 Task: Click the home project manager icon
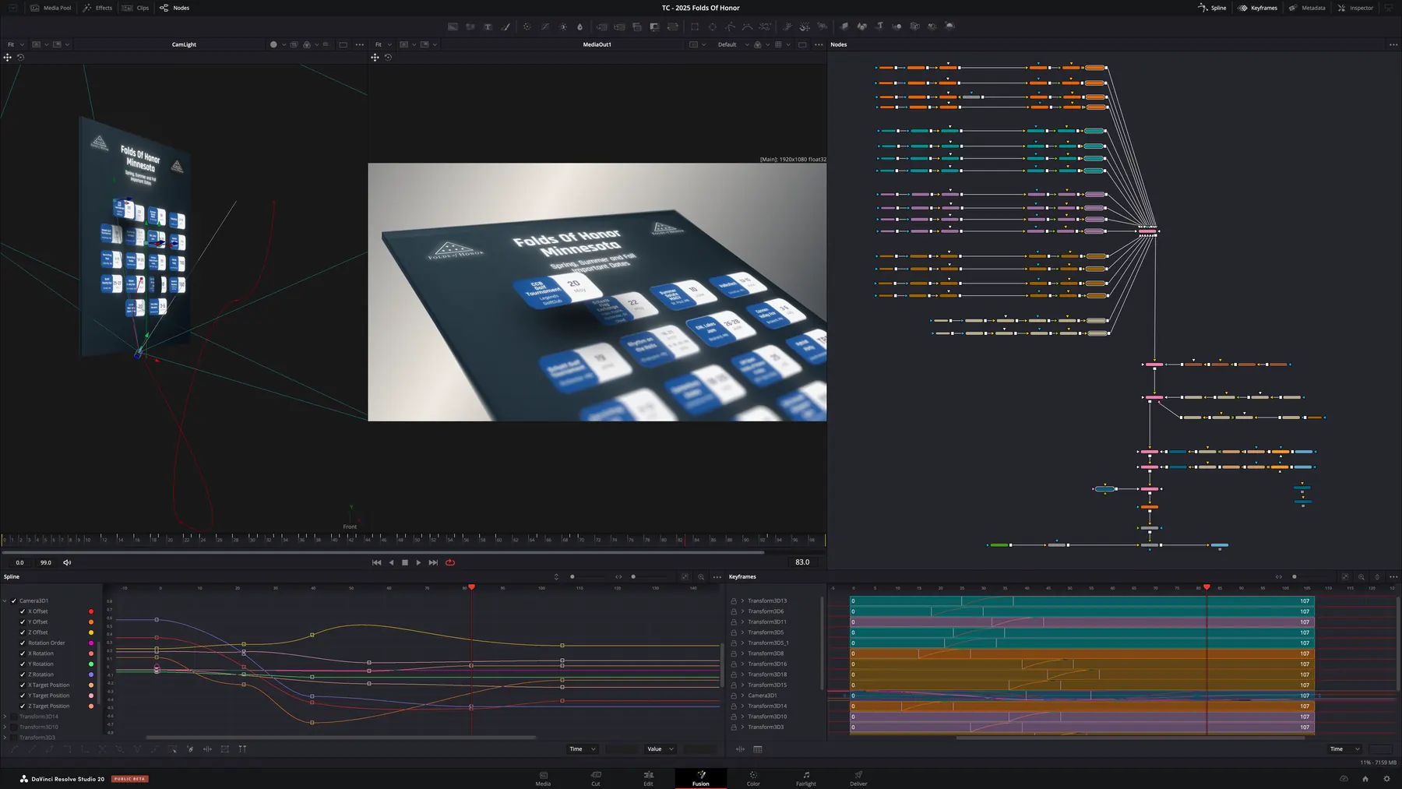coord(1365,779)
